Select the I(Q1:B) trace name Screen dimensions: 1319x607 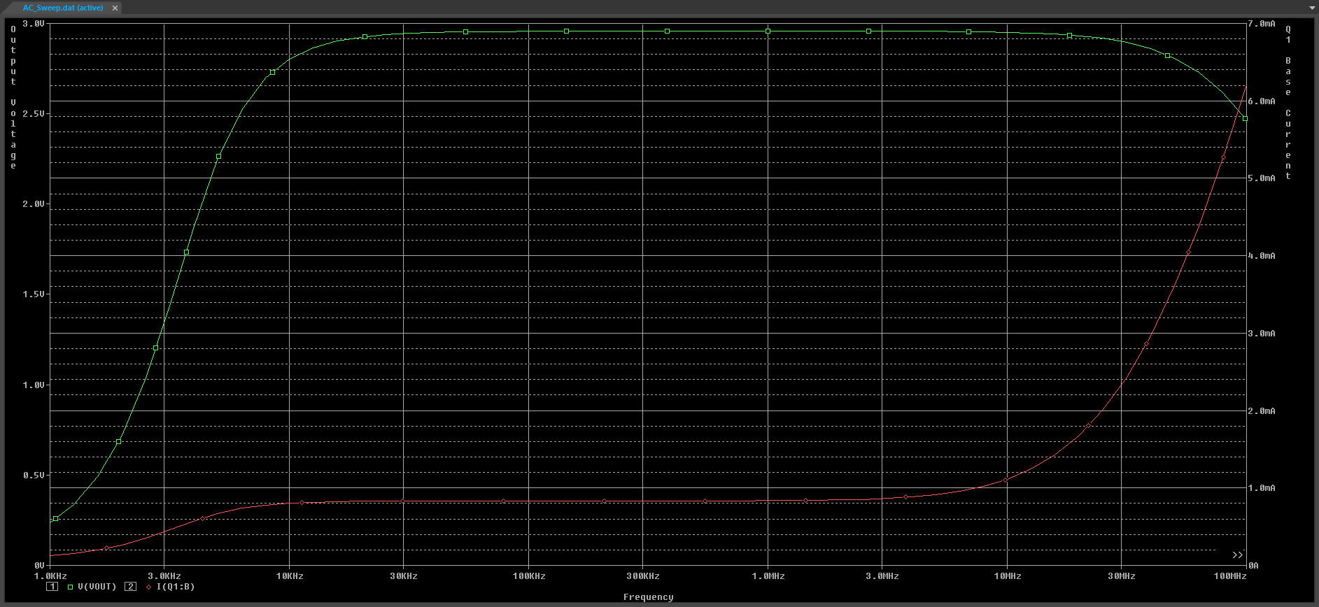[x=176, y=587]
